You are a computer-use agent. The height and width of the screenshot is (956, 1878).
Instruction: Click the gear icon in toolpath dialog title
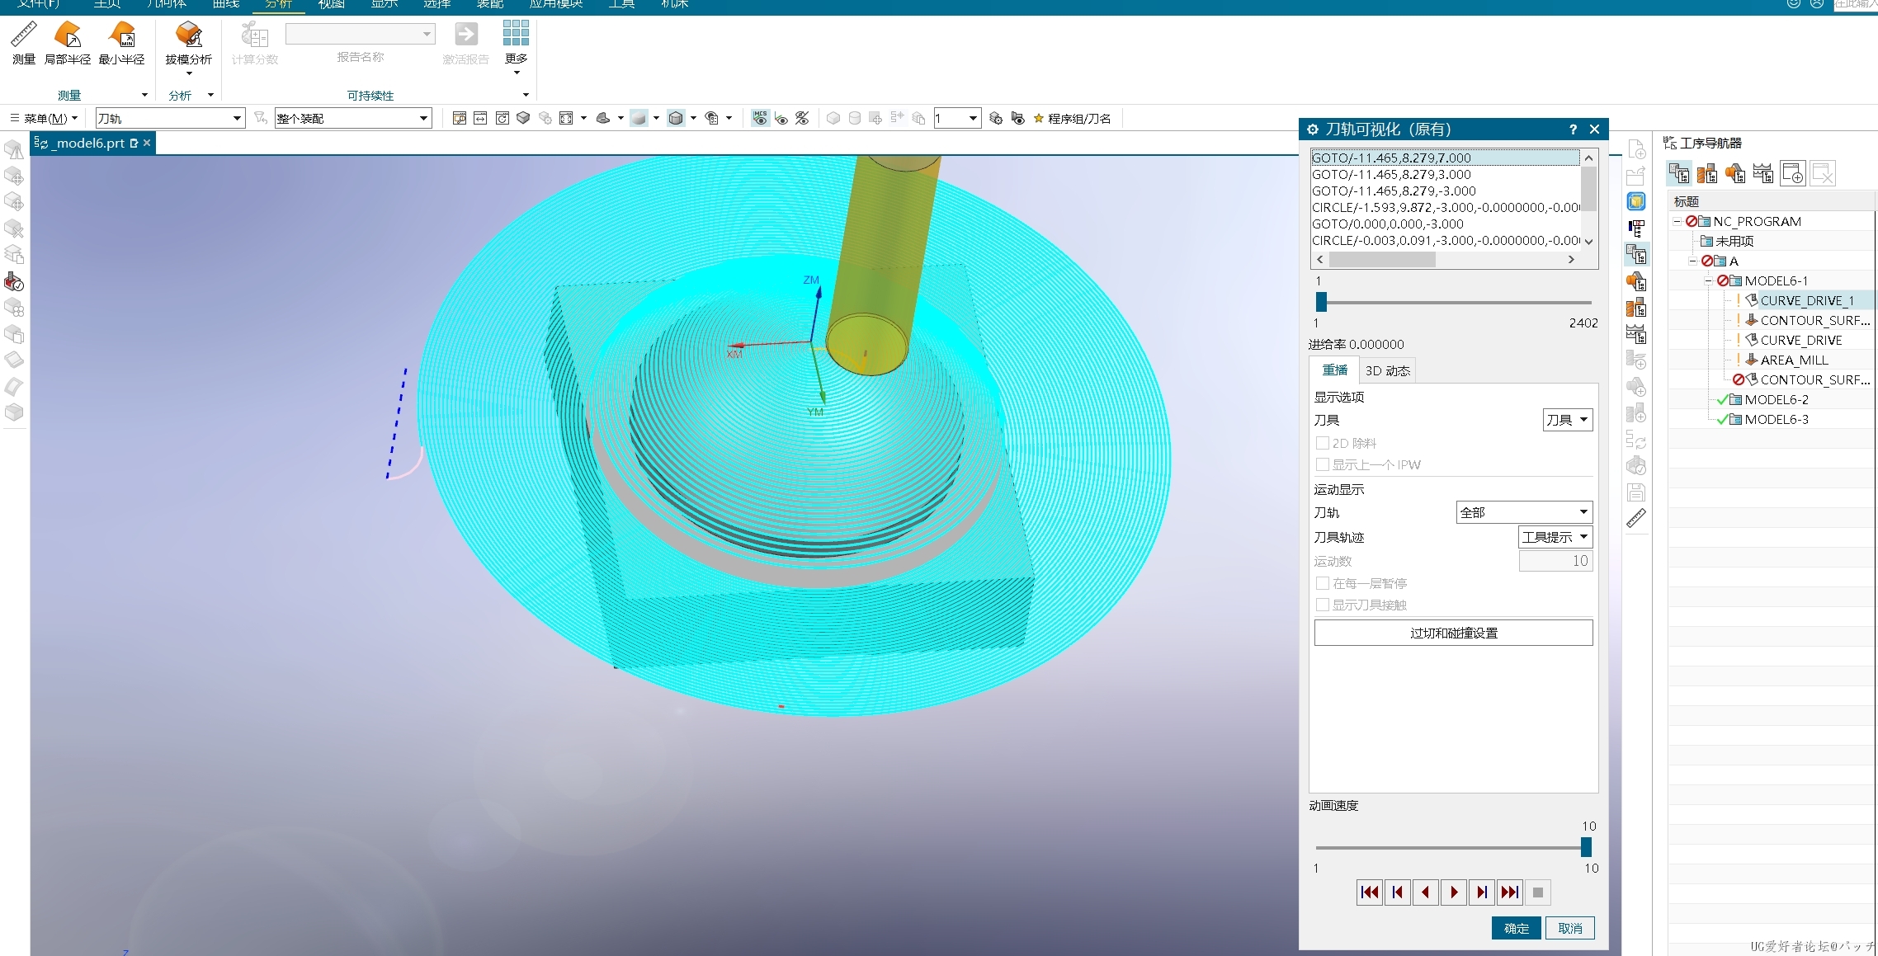[1313, 130]
